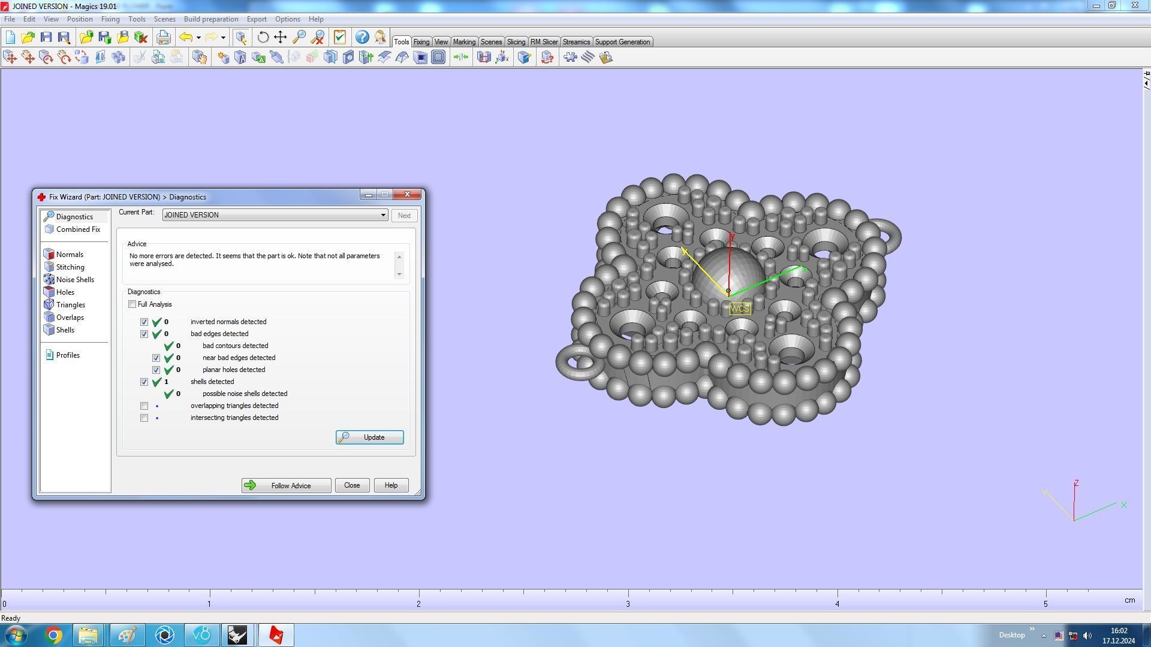Click the blue Help question icon
Image resolution: width=1151 pixels, height=647 pixels.
coord(362,37)
